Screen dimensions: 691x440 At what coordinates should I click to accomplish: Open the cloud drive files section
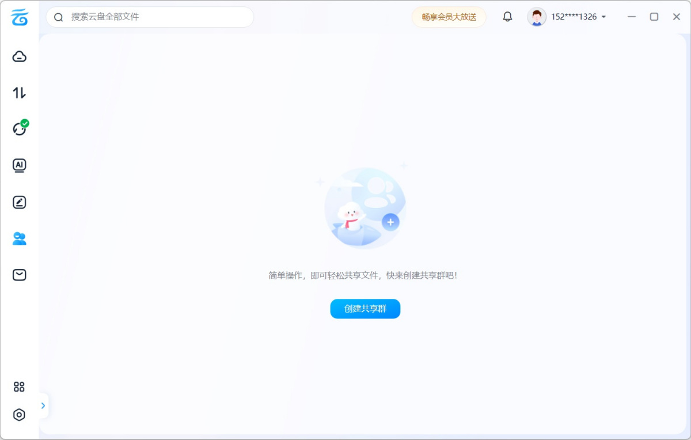(20, 56)
